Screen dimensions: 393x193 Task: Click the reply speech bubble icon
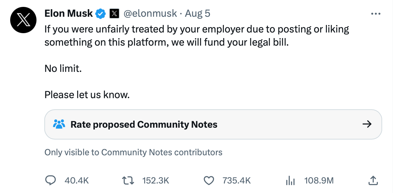point(50,180)
